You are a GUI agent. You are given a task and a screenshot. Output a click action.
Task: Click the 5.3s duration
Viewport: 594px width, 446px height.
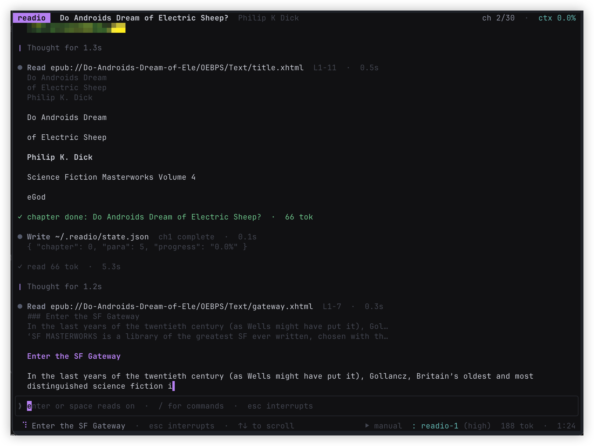(x=111, y=267)
